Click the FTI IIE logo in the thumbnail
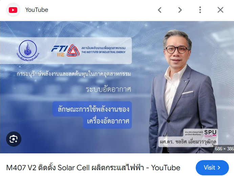The width and height of the screenshot is (234, 176). click(65, 51)
